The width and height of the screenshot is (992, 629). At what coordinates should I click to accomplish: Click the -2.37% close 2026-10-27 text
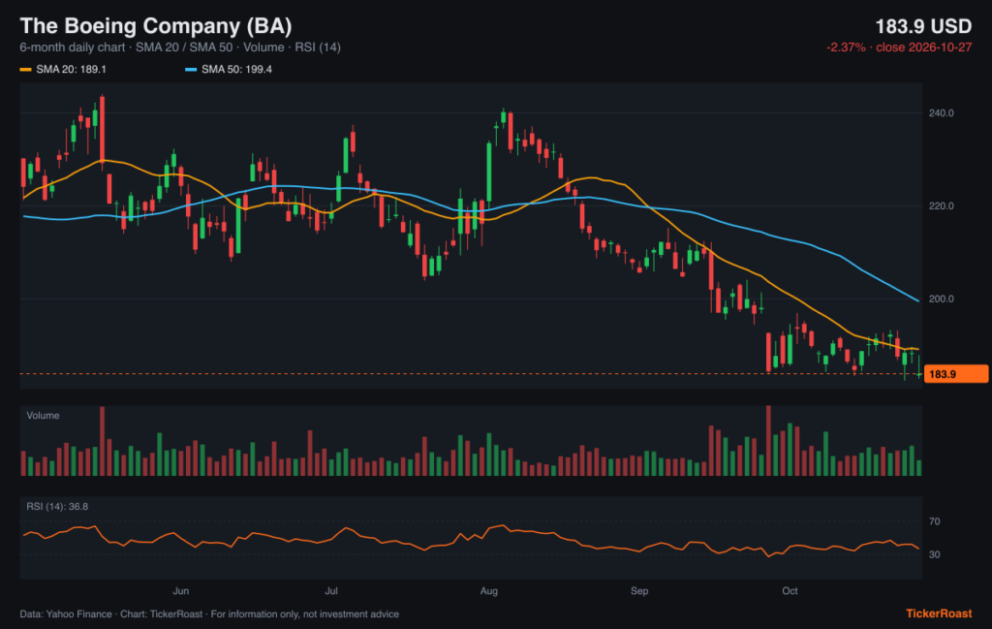[x=898, y=47]
